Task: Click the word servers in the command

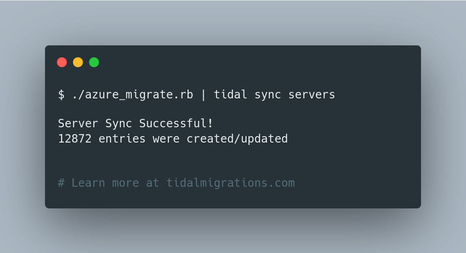Action: [312, 95]
